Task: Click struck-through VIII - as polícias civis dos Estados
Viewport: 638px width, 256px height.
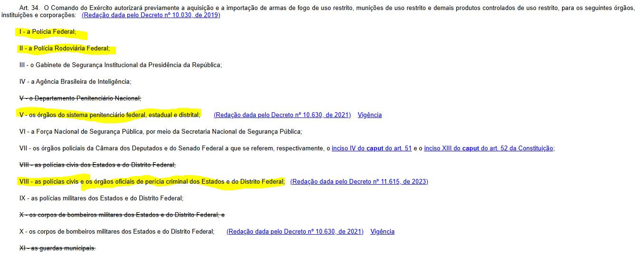Action: (x=97, y=165)
